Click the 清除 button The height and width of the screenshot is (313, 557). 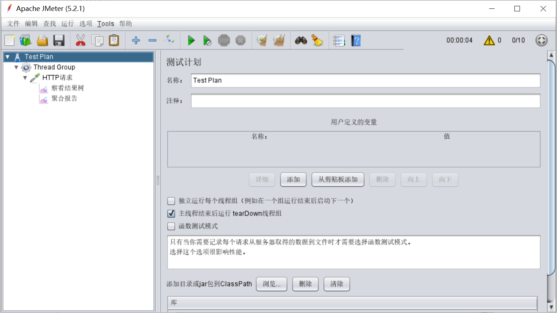coord(337,284)
